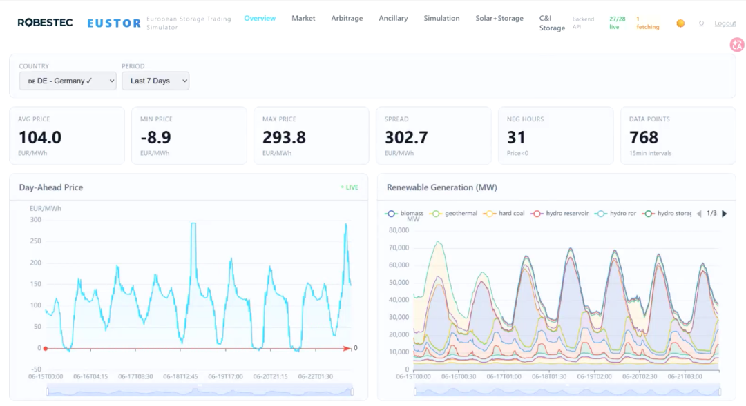The height and width of the screenshot is (406, 746).
Task: Open the Country dropdown showing Germany
Action: pyautogui.click(x=68, y=81)
